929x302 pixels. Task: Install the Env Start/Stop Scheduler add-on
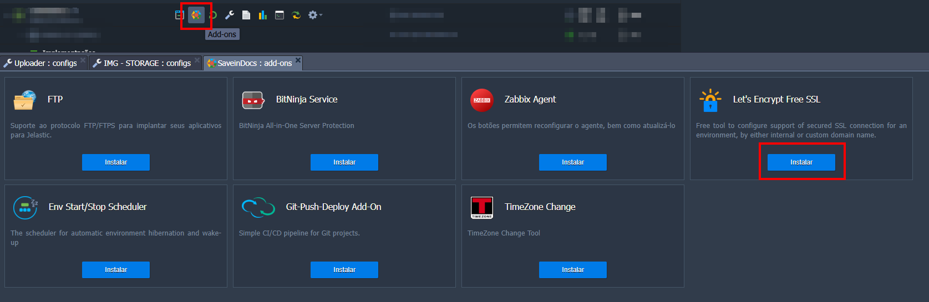click(116, 270)
